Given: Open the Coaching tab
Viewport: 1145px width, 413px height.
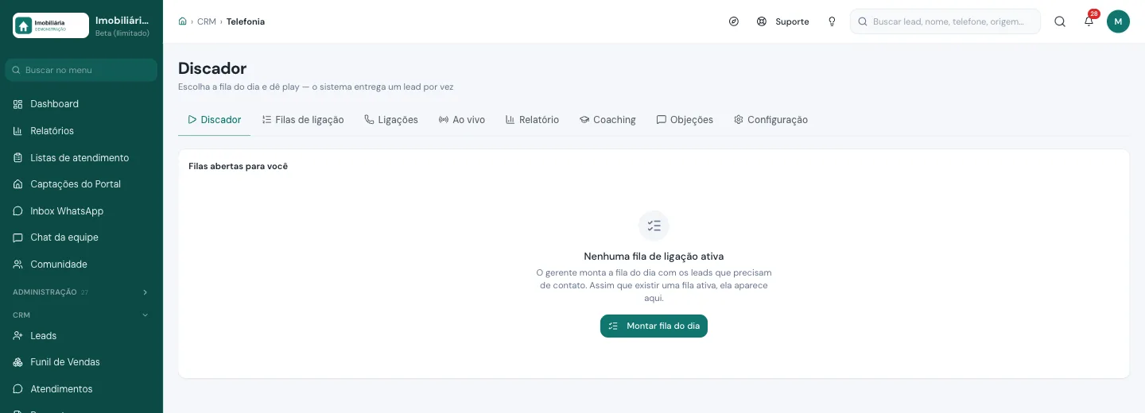Looking at the screenshot, I should point(607,120).
